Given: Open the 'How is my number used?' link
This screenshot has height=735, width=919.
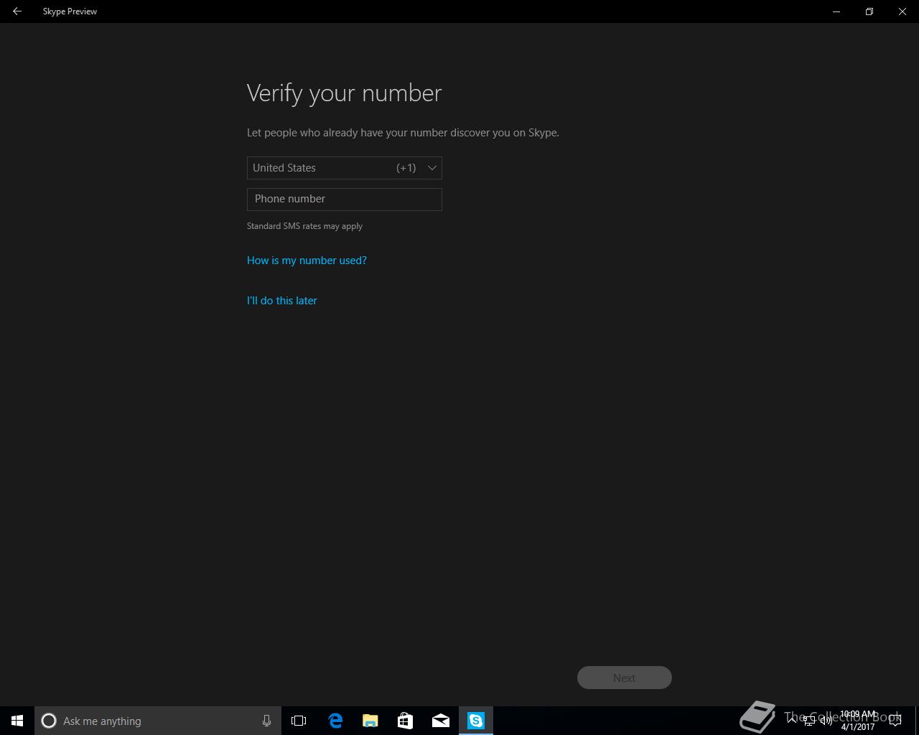Looking at the screenshot, I should [x=307, y=261].
